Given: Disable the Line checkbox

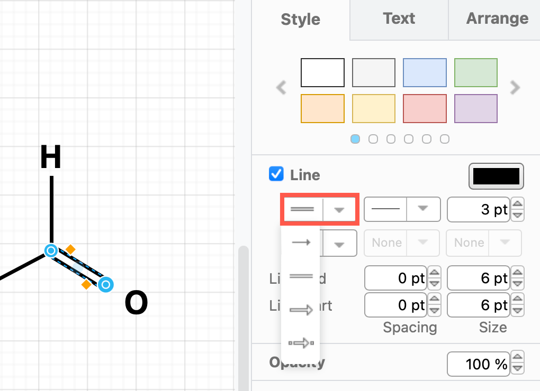Looking at the screenshot, I should (276, 174).
